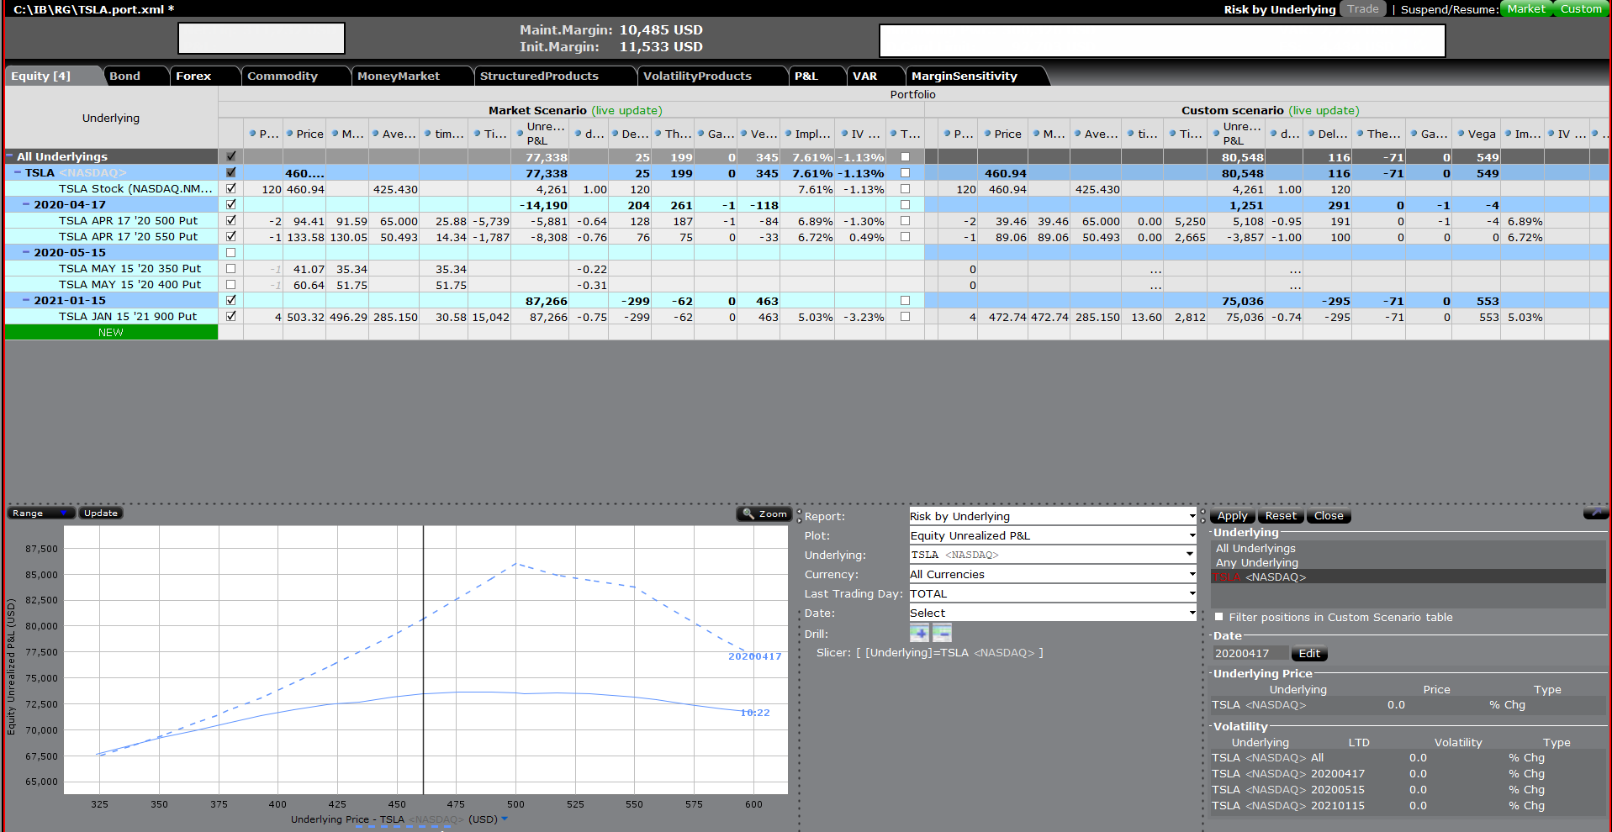This screenshot has height=832, width=1612.
Task: Open the StructuredProducts tab
Action: click(x=553, y=76)
